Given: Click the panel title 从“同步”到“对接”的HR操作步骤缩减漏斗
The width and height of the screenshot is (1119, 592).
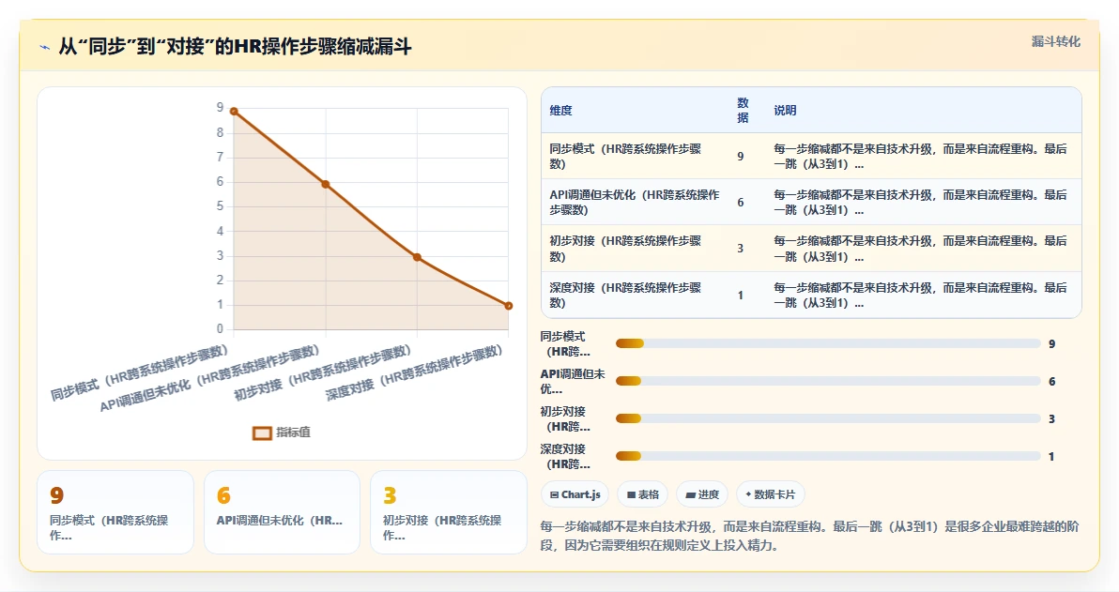Looking at the screenshot, I should pyautogui.click(x=235, y=47).
